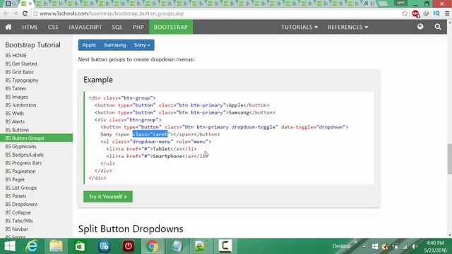Open BS Tabs/Pills link
The image size is (452, 254).
[x=19, y=221]
